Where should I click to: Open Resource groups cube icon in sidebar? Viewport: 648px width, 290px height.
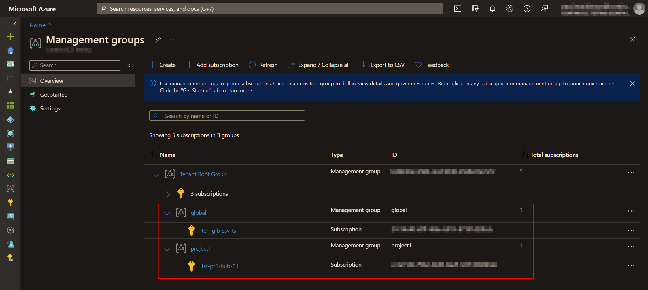pos(10,133)
